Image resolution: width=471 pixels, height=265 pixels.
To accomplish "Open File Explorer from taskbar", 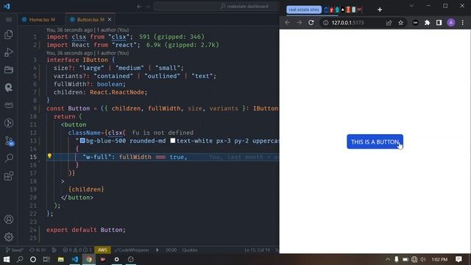I will tap(60, 259).
